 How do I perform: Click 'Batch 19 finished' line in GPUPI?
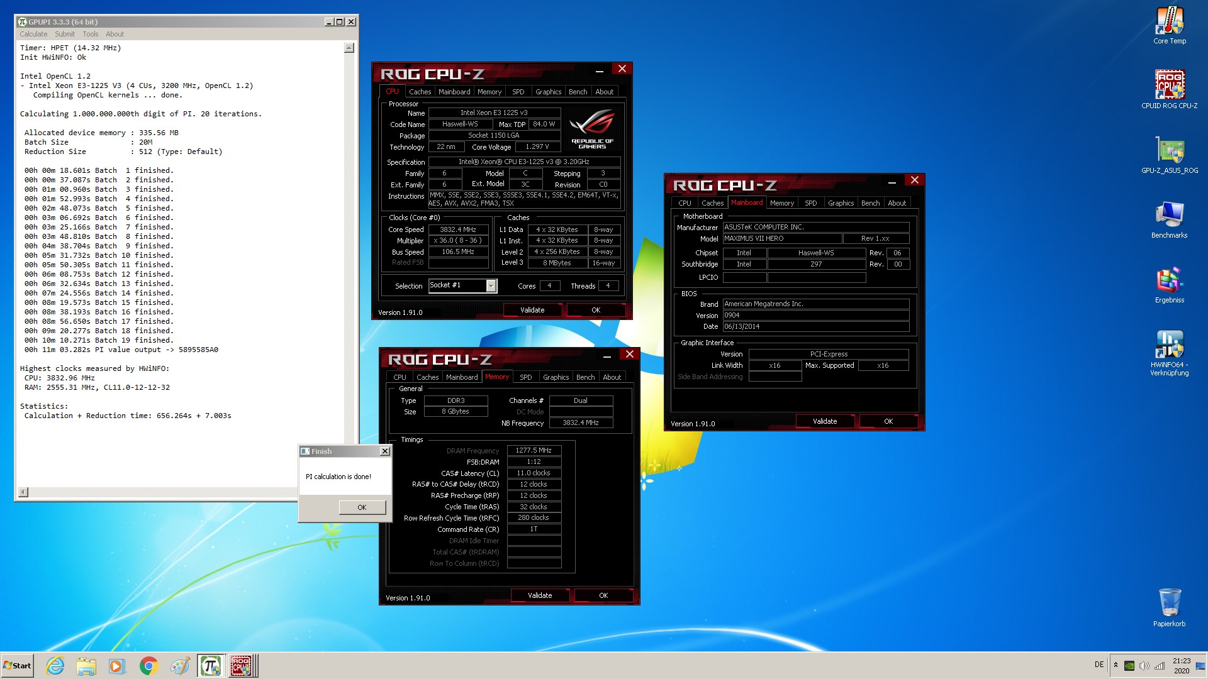tap(99, 340)
